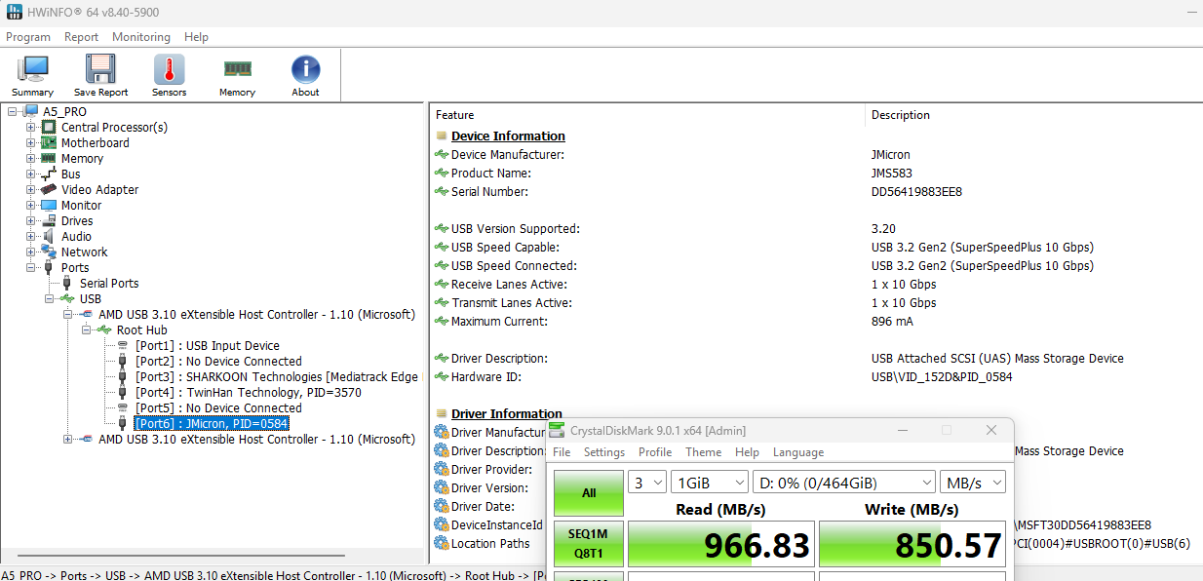Viewport: 1203px width, 581px height.
Task: Expand the Drives tree node
Action: 31,221
